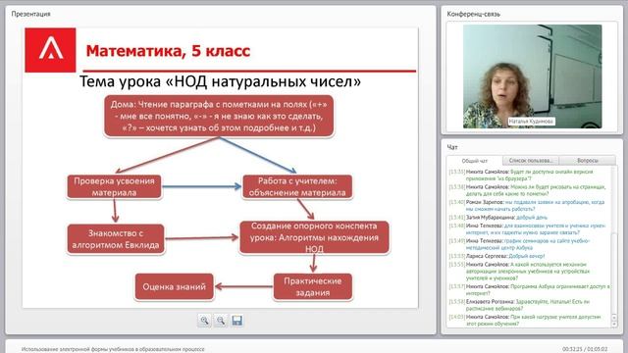The width and height of the screenshot is (628, 353).
Task: Click the playback time counter at bottom
Action: coord(585,349)
